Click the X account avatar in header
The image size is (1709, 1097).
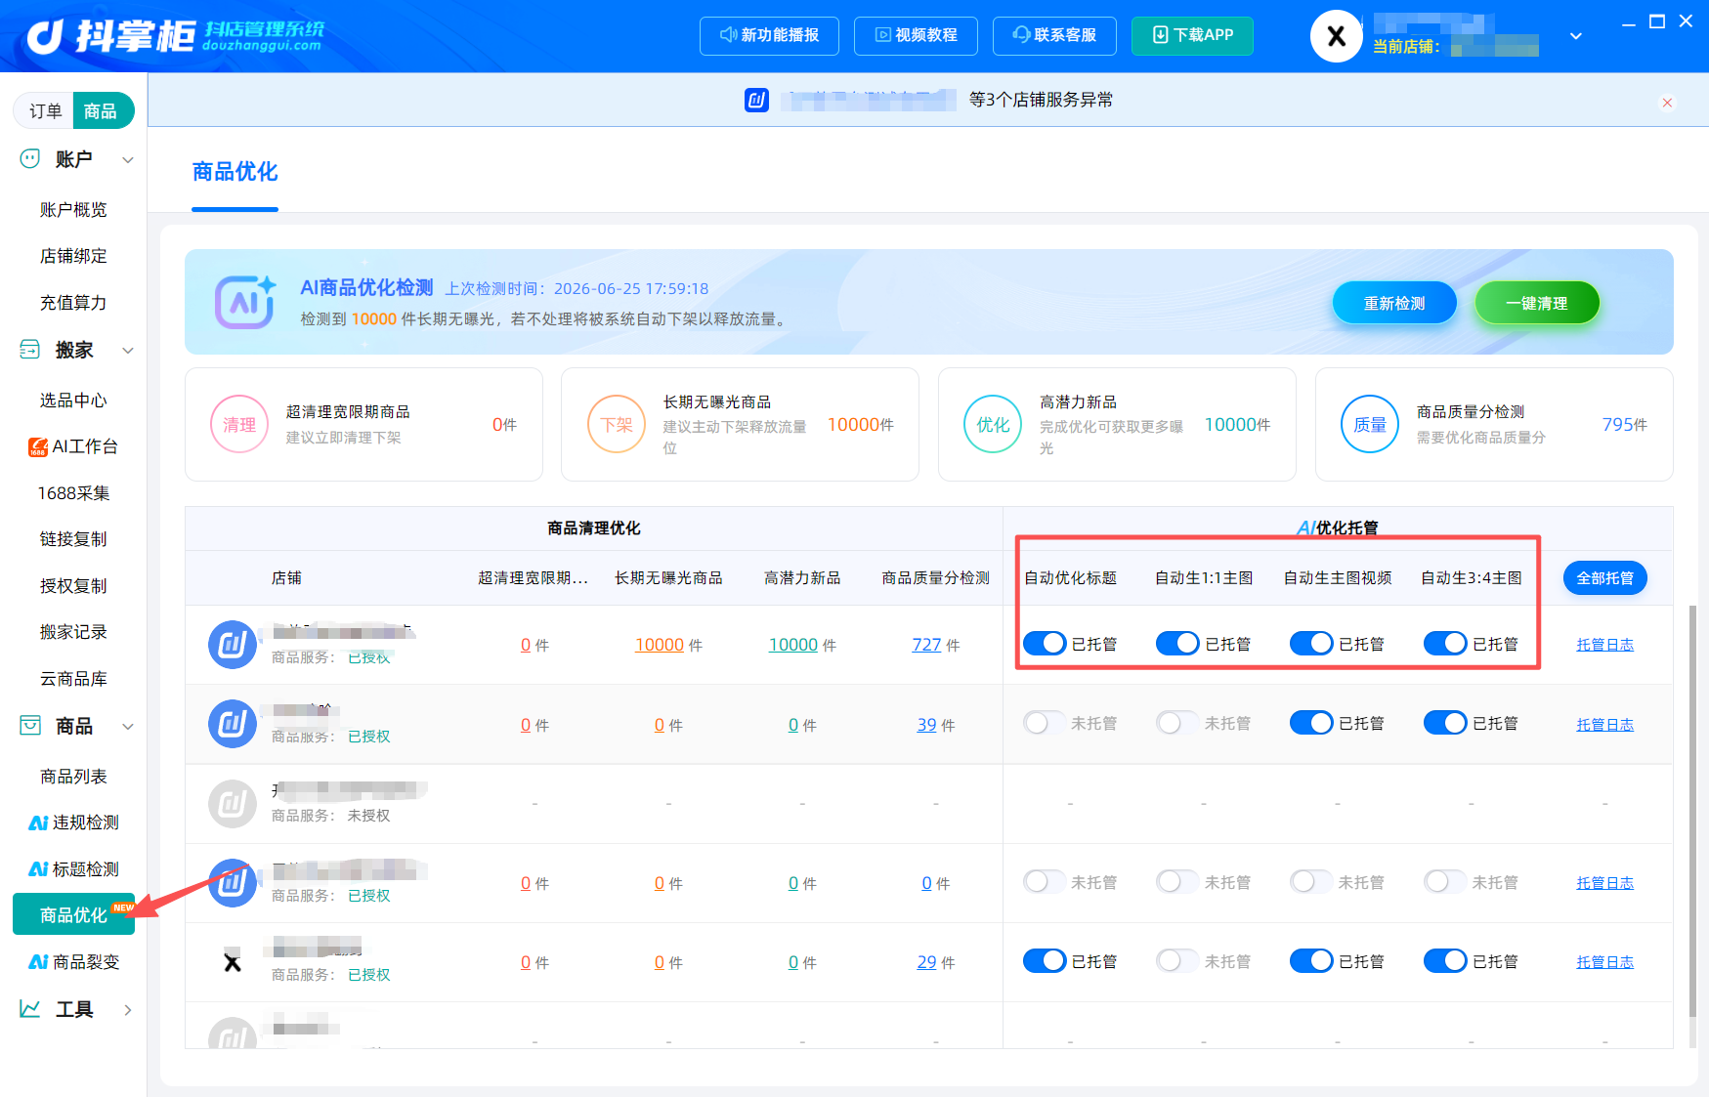pos(1337,36)
